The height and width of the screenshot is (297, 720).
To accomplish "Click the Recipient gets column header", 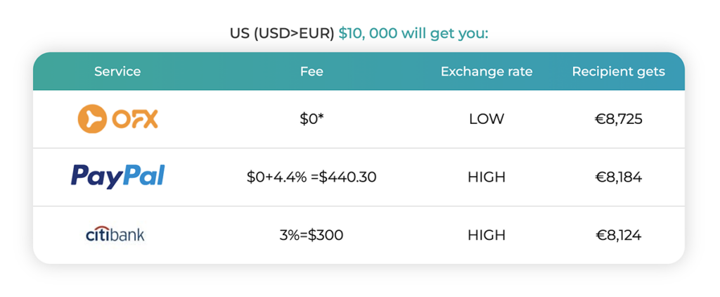I will [618, 72].
